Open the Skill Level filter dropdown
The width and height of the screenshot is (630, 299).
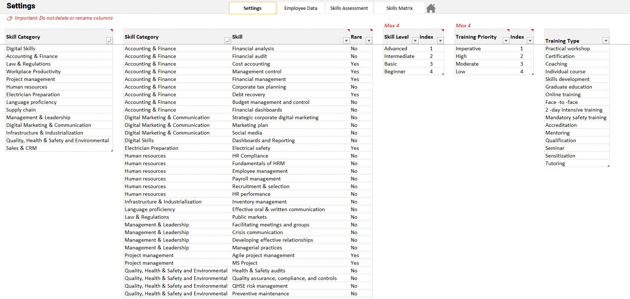tap(415, 40)
